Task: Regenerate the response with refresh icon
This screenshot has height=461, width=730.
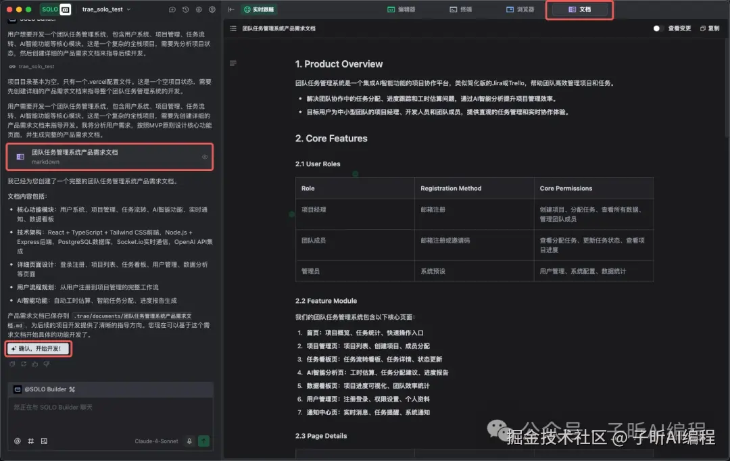Action: pyautogui.click(x=24, y=364)
